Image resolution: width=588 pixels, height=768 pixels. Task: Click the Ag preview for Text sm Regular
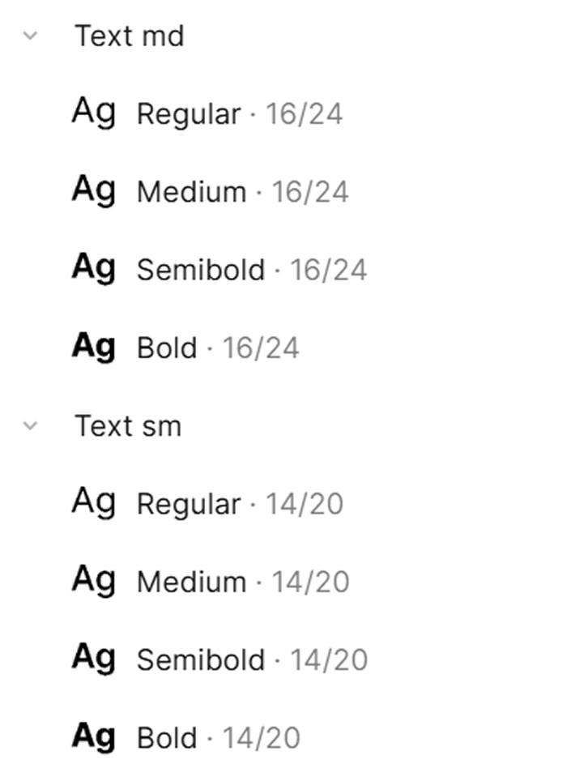(x=94, y=502)
